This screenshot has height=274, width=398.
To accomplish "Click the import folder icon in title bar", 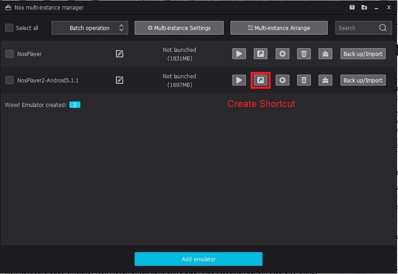I will coord(364,7).
